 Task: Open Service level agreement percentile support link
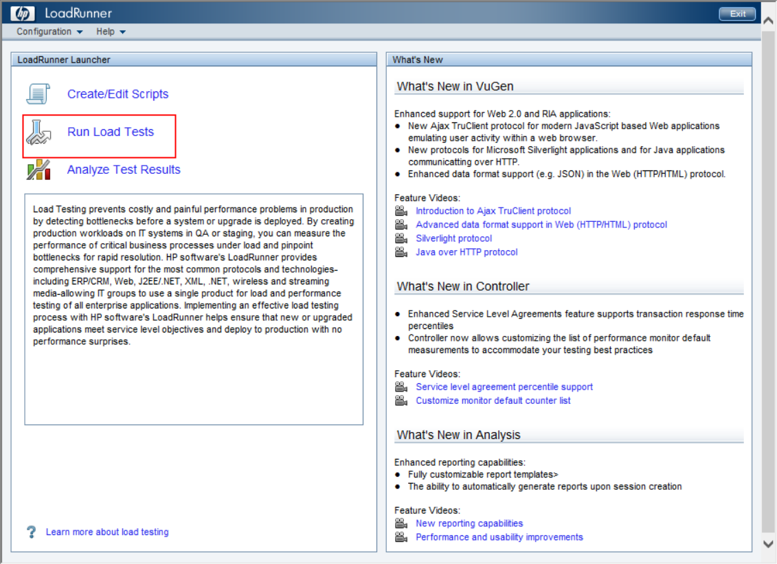504,387
